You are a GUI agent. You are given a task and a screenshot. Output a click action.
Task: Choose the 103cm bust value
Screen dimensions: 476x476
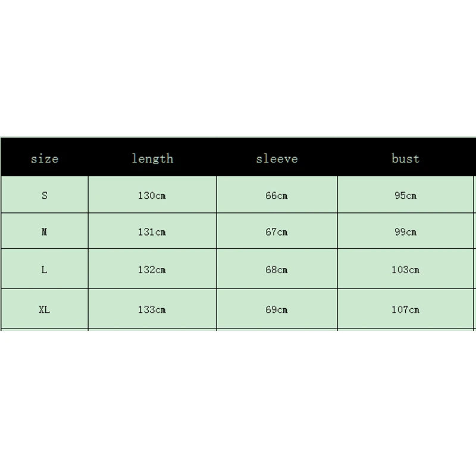coord(405,270)
